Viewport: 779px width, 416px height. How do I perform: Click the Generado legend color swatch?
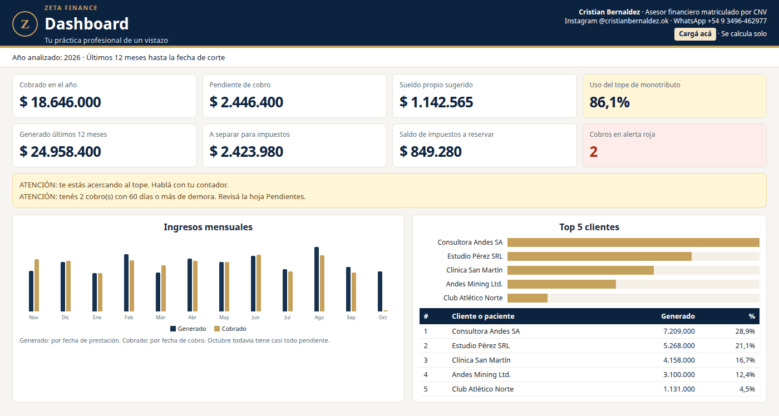tap(173, 329)
